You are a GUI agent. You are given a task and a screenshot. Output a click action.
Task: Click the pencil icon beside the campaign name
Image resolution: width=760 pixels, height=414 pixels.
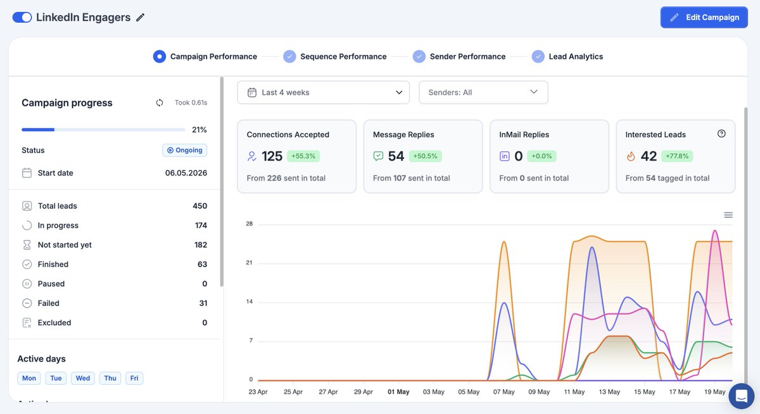click(x=141, y=18)
